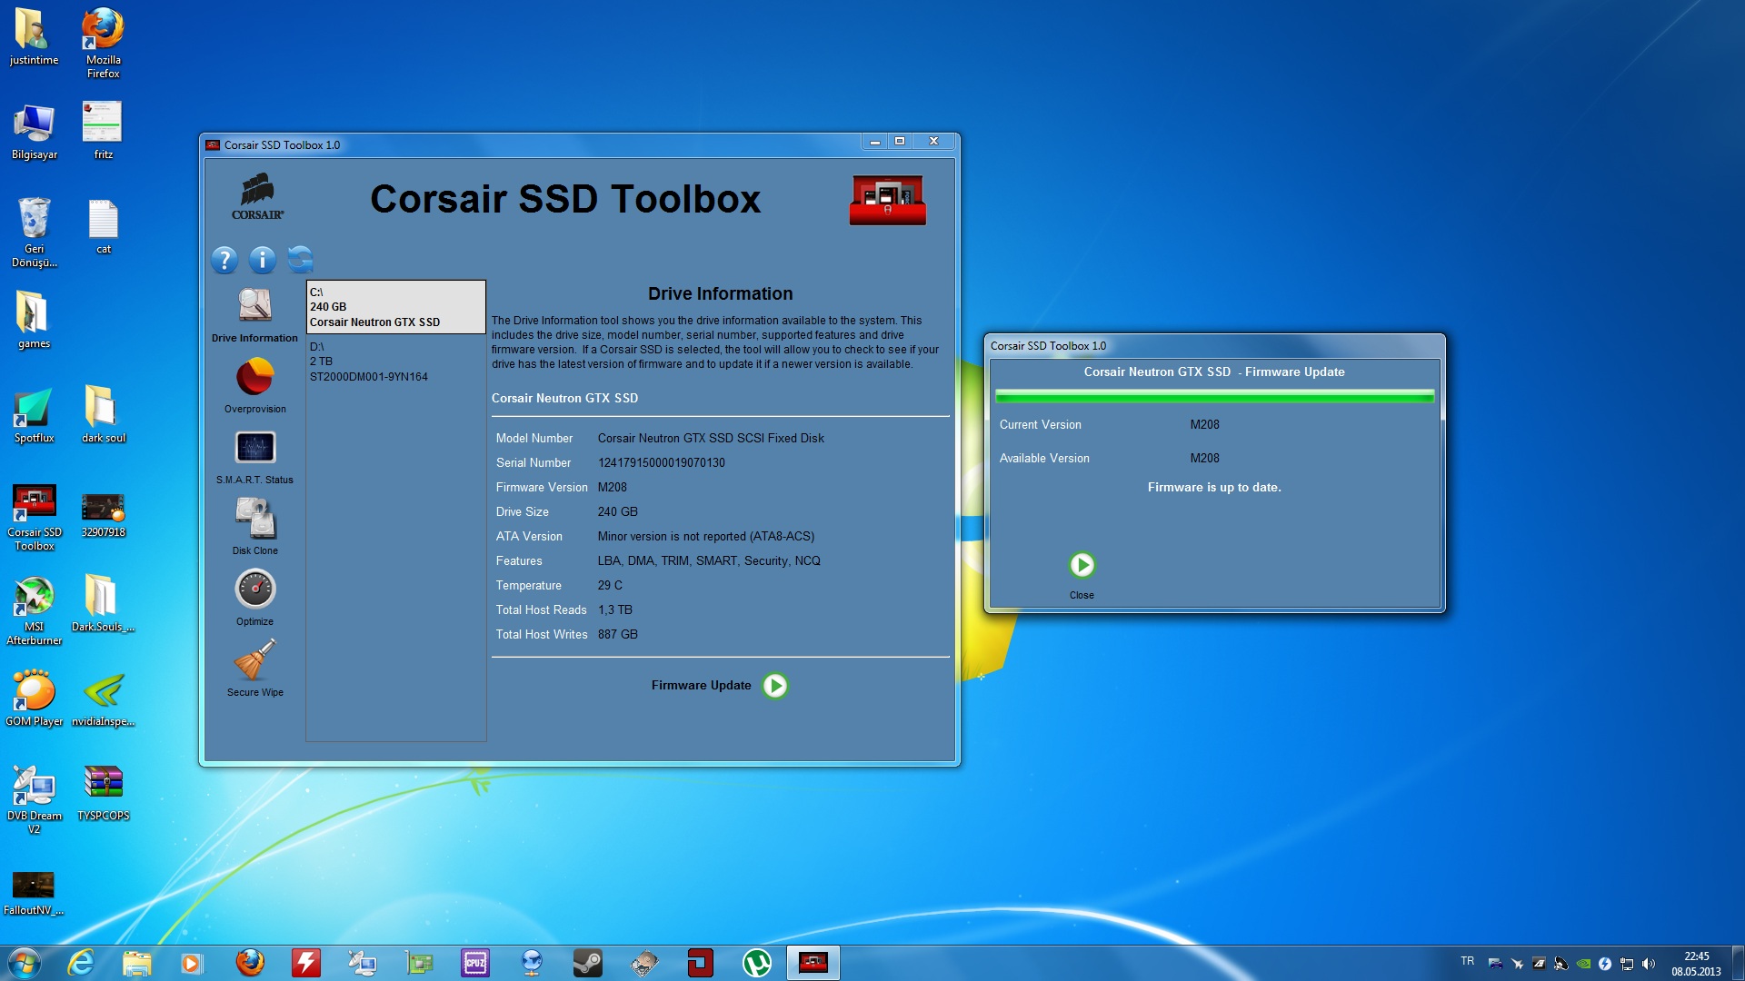This screenshot has height=981, width=1745.
Task: Open the S.M.A.R.T. Status tool
Action: click(x=254, y=457)
